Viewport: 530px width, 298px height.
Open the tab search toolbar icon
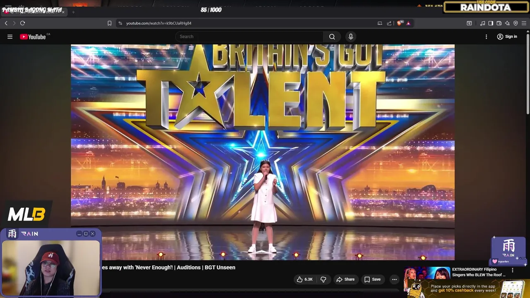pos(469,23)
